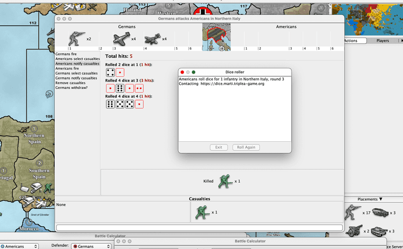This screenshot has height=249, width=403.
Task: Click the German fighter plane icon marked x4
Action: pyautogui.click(x=121, y=39)
